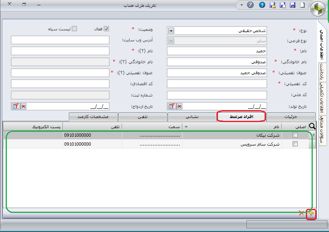Select the شرکت نیکان name cell

pyautogui.click(x=232, y=135)
